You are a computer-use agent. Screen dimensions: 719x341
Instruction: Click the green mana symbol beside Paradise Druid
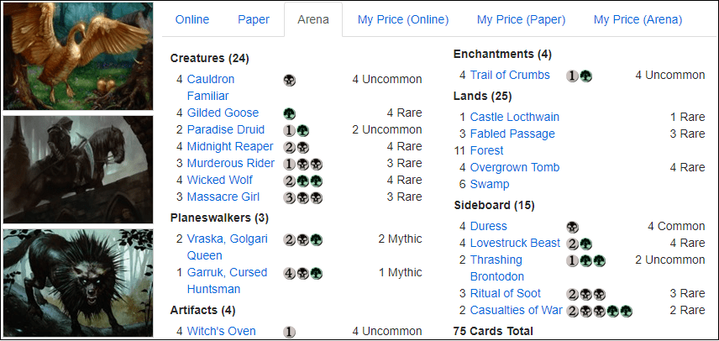pos(302,130)
